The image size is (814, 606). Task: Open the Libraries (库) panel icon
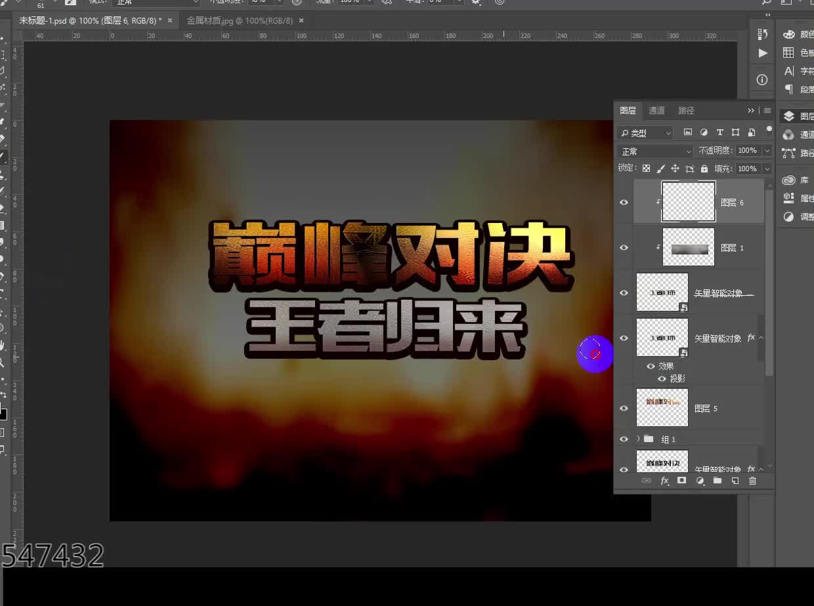[788, 179]
